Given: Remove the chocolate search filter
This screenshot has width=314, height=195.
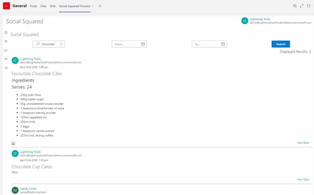Looking at the screenshot, I should (x=61, y=44).
